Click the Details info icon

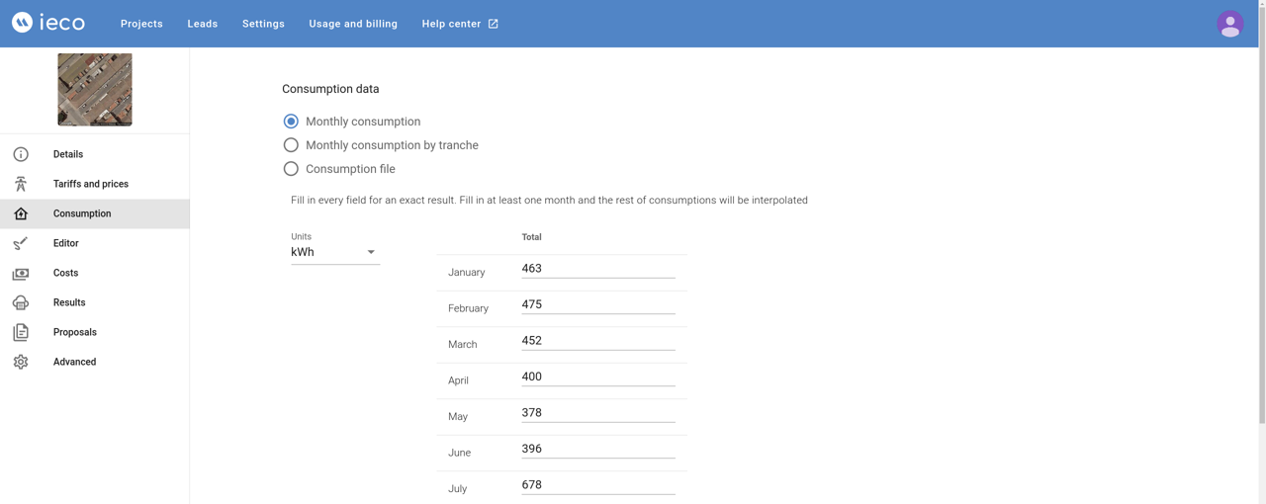[21, 154]
